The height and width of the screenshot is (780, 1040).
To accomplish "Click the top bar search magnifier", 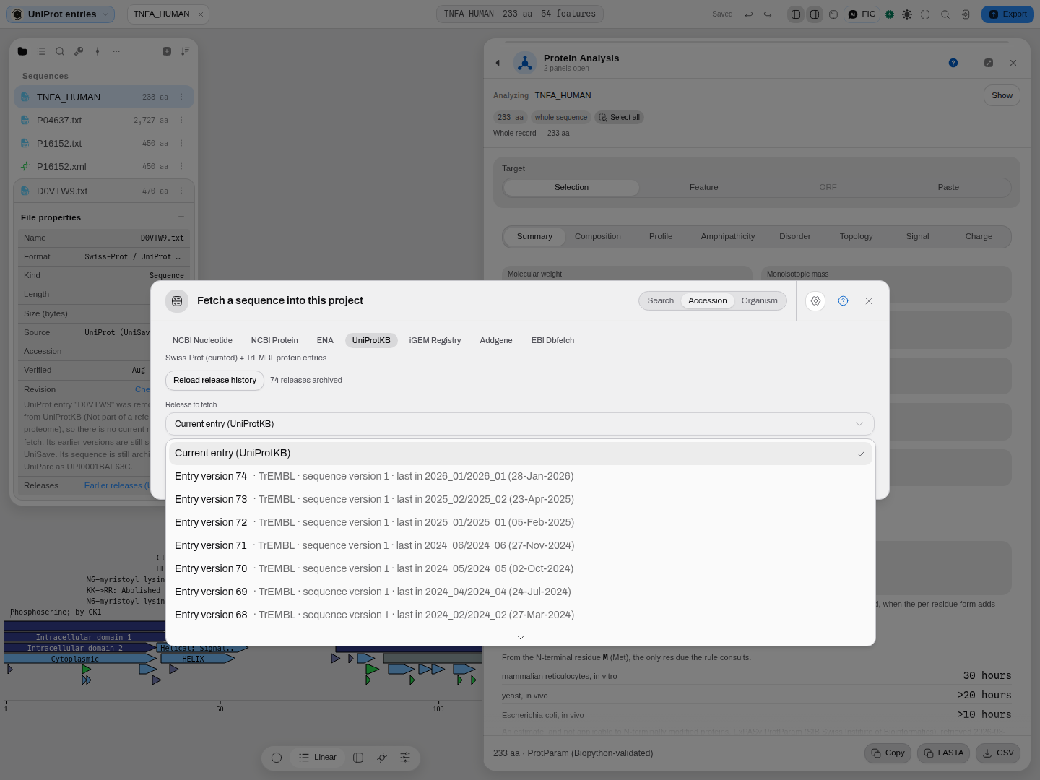I will point(945,14).
